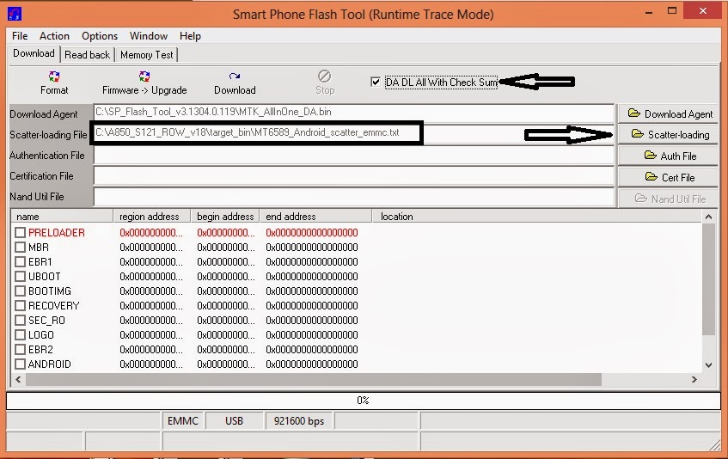Screen dimensions: 728x459
Task: Click the end address column header
Action: click(316, 217)
